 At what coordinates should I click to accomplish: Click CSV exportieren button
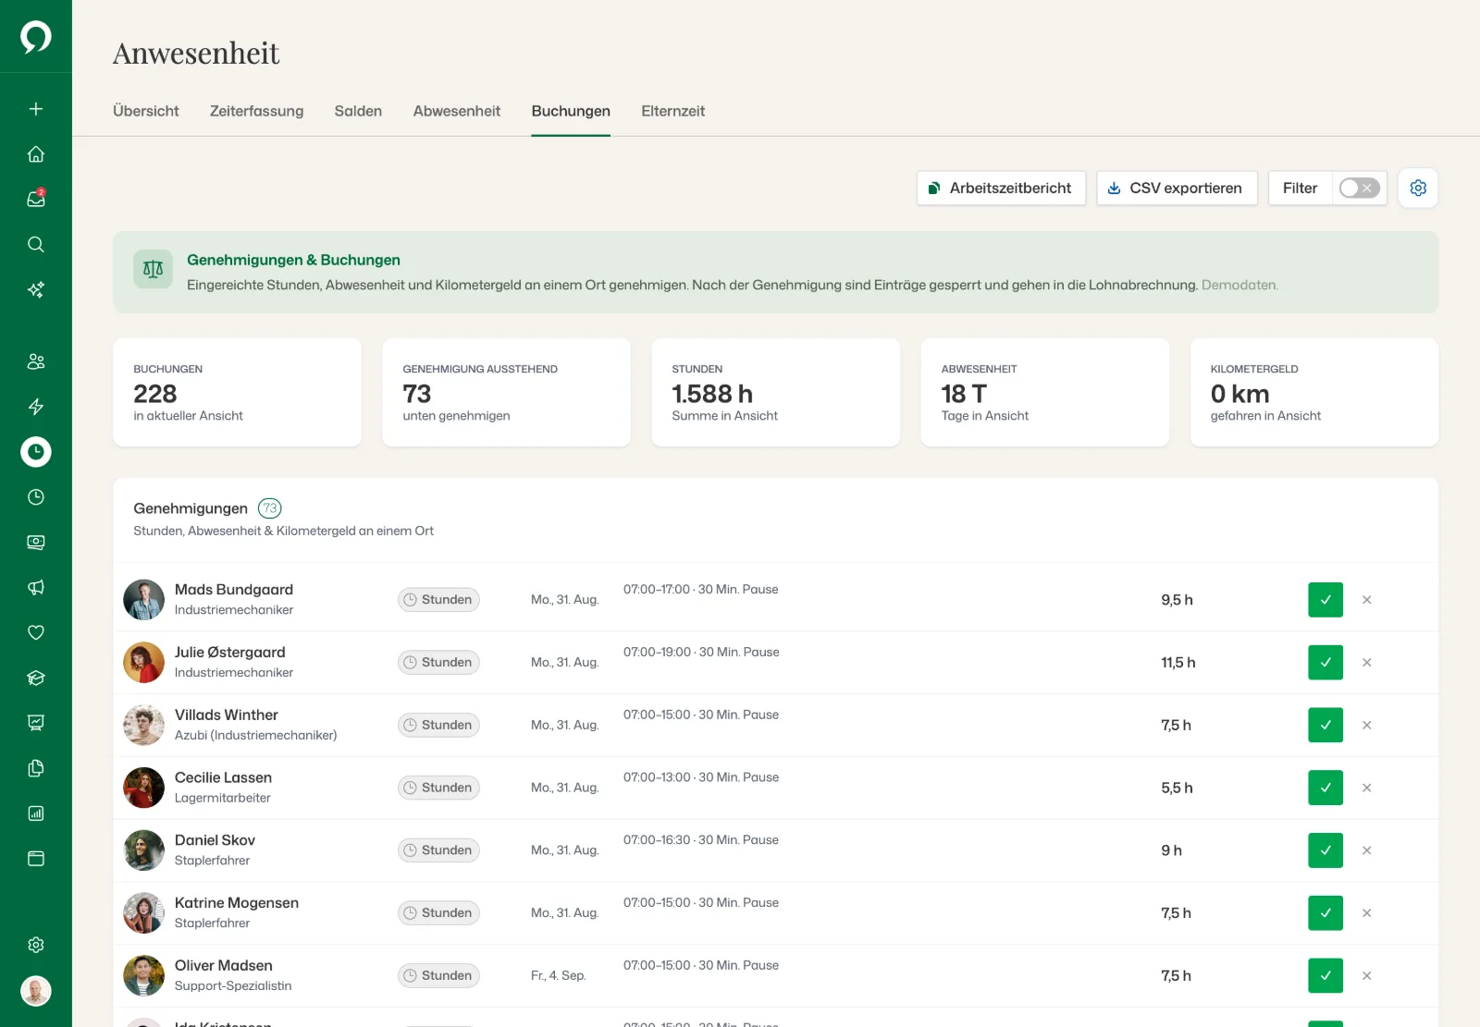pos(1177,188)
